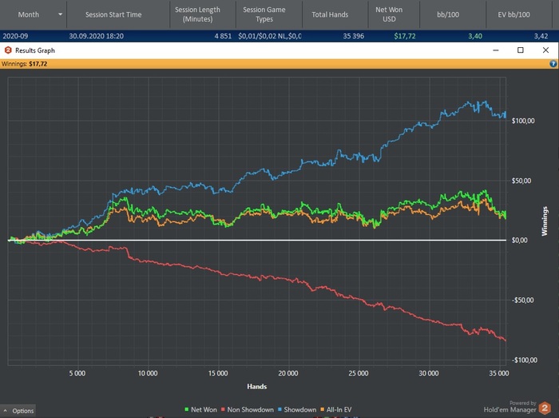Click the Results Graph window logo icon
Viewport: 559px width, 418px height.
click(x=8, y=50)
